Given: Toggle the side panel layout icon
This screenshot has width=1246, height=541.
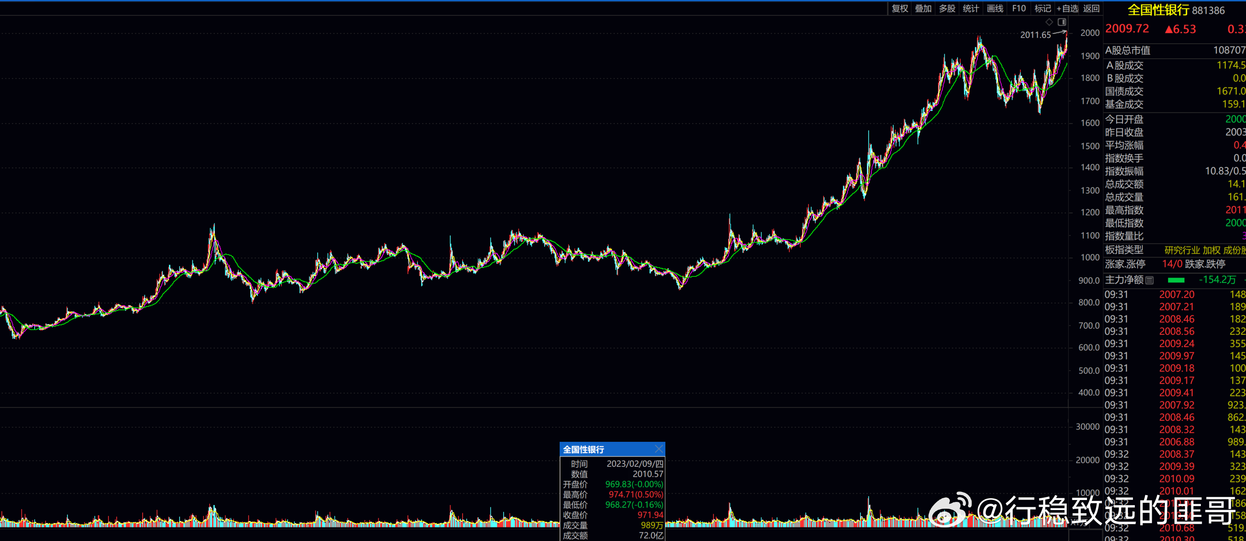Looking at the screenshot, I should coord(1062,22).
